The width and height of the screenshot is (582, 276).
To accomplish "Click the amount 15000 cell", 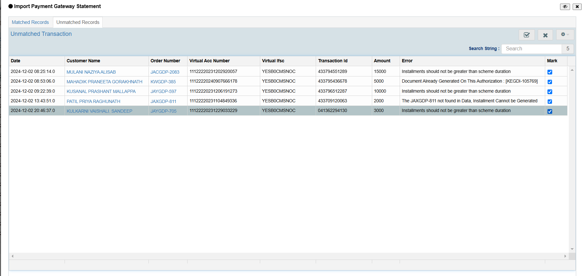I will point(386,71).
